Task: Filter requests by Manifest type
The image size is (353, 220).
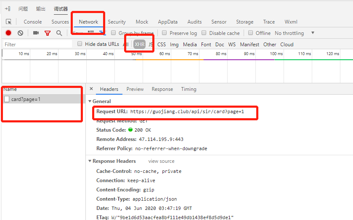Action: pos(249,44)
